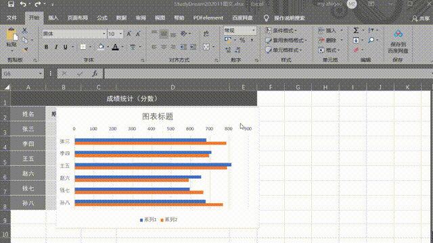
Task: Click the Clear eraser icon
Action: coord(357,50)
